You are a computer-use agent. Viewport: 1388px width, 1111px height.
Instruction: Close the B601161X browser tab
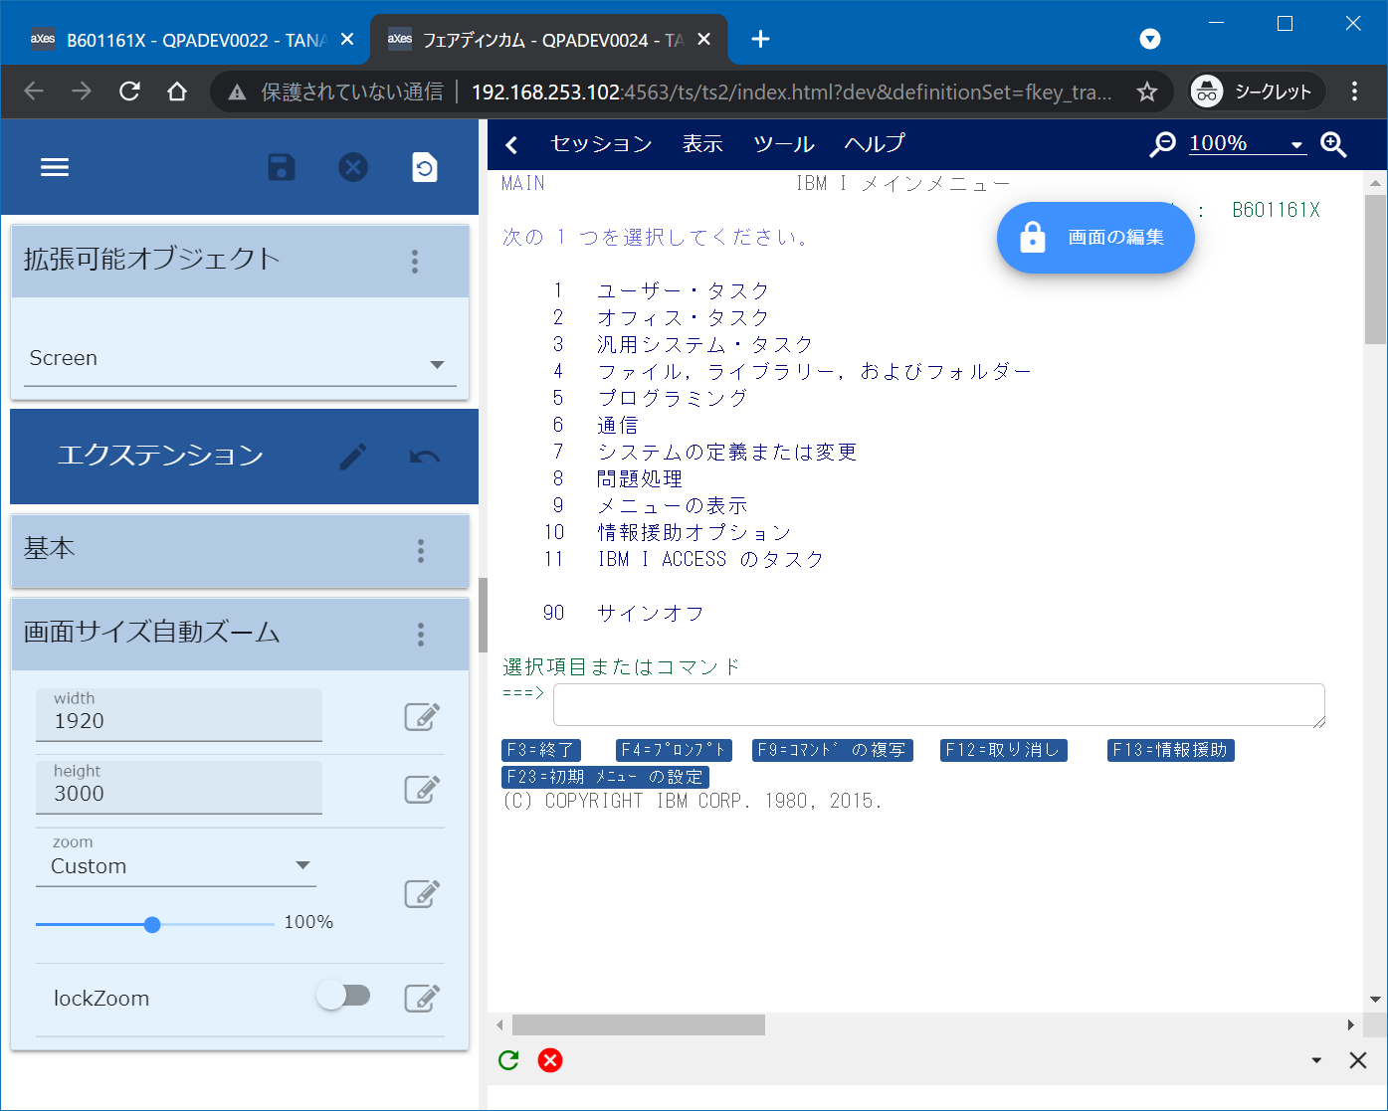point(347,40)
